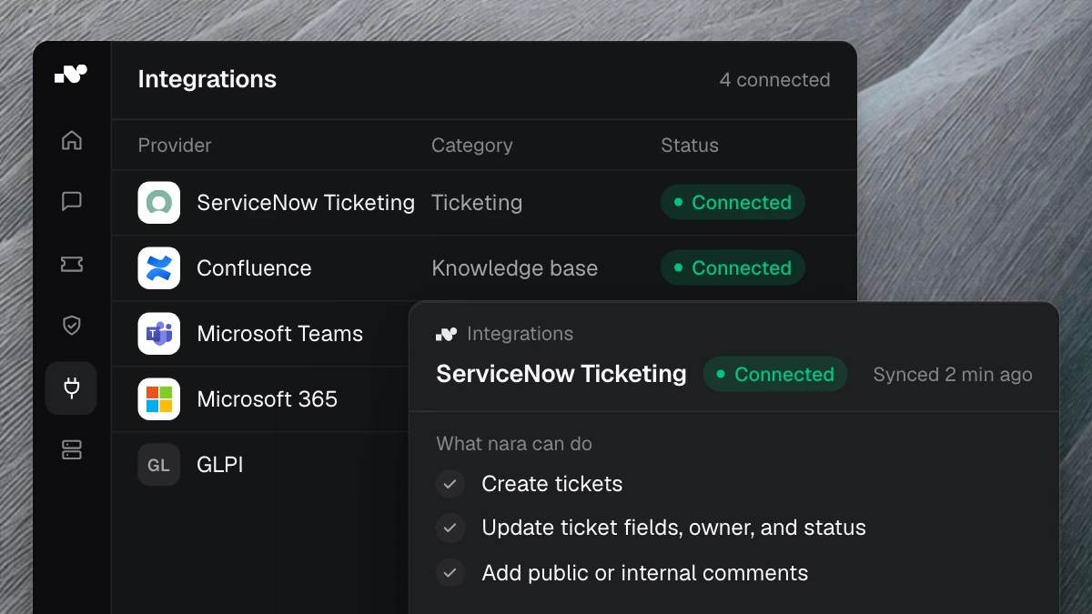Toggle the 'Create tickets' checkmark
Screen dimensions: 1092x614
click(x=450, y=484)
